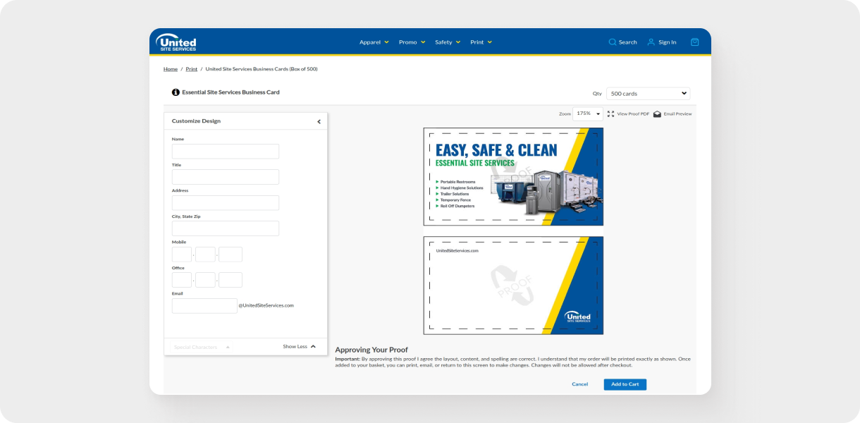Go to Print breadcrumb link
This screenshot has height=423, width=860.
point(192,69)
